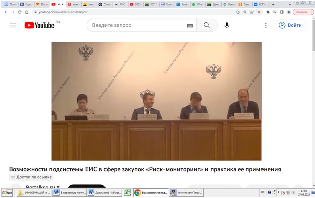The width and height of the screenshot is (315, 198).
Task: Switch to the АИС tab
Action: point(120,4)
